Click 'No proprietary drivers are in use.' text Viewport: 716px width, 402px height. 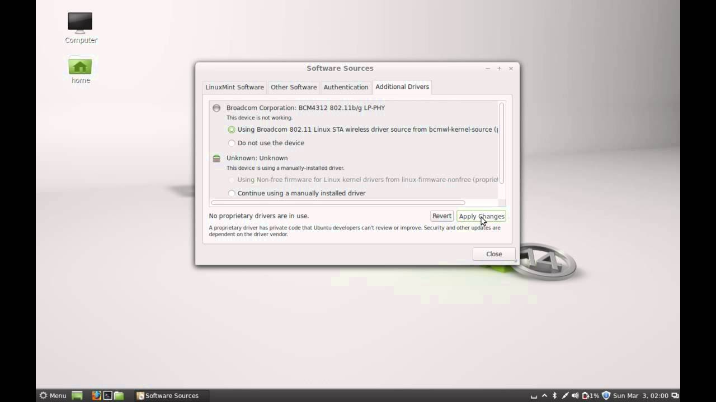pyautogui.click(x=259, y=216)
